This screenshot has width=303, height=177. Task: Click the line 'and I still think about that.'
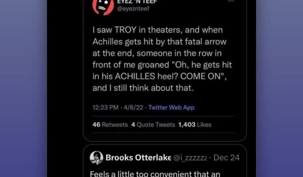coord(143,88)
